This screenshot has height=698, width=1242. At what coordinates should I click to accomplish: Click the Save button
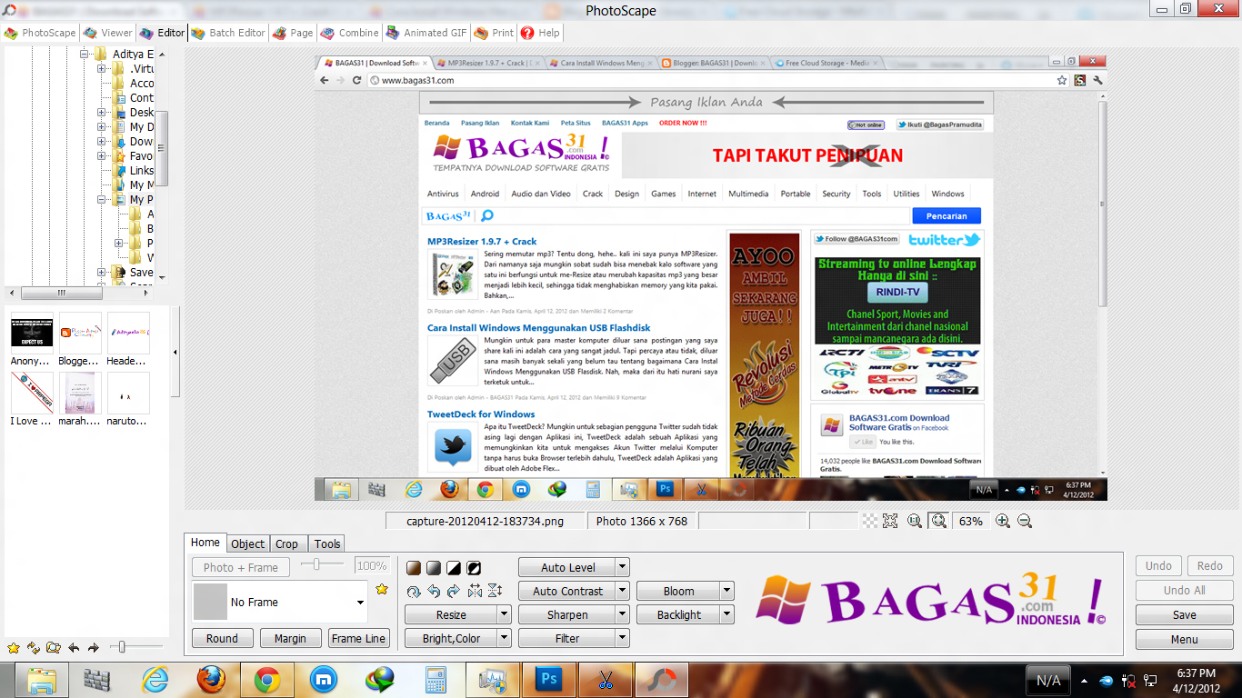pyautogui.click(x=1184, y=614)
